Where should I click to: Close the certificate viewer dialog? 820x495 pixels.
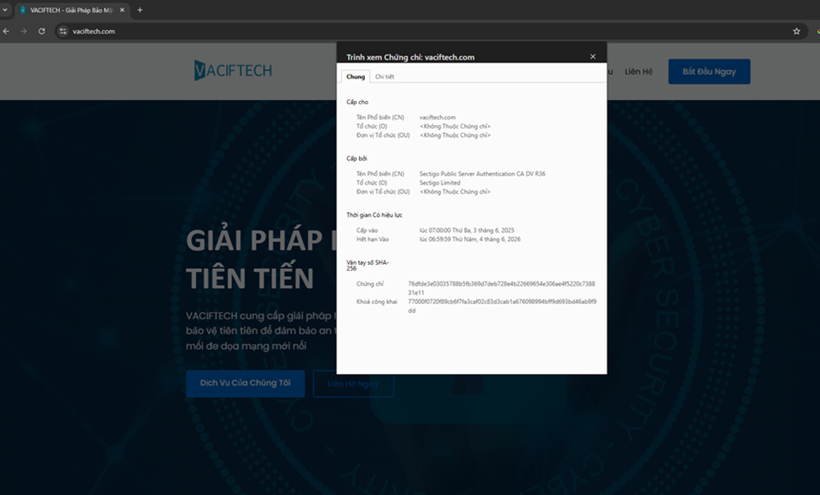(x=593, y=56)
